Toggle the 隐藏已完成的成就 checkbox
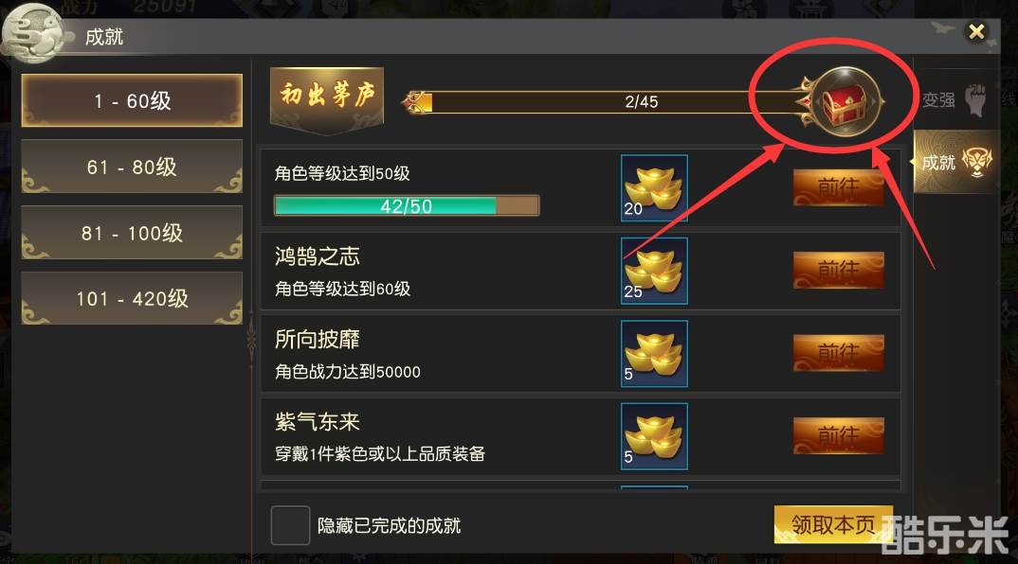Image resolution: width=1018 pixels, height=564 pixels. point(289,525)
